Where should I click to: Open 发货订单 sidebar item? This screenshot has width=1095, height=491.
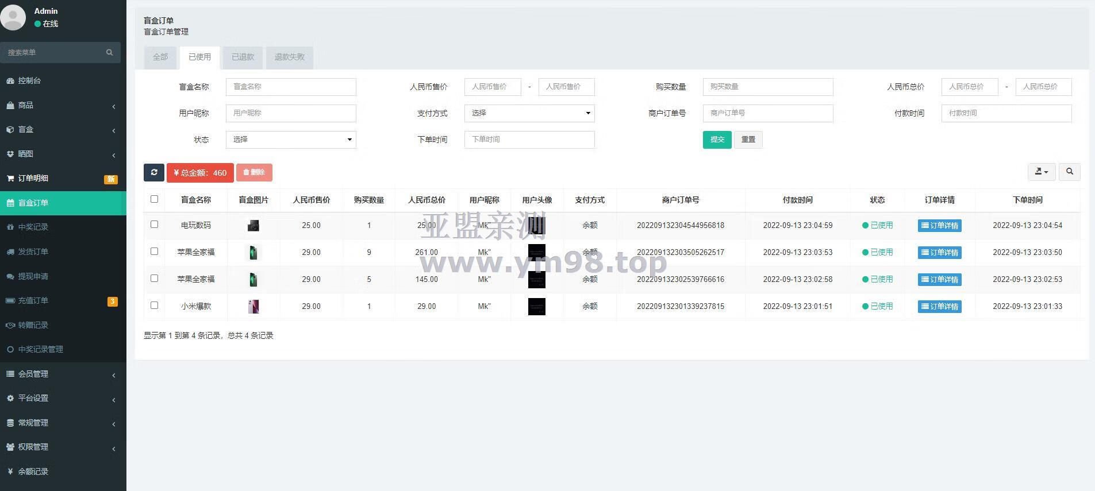[63, 252]
